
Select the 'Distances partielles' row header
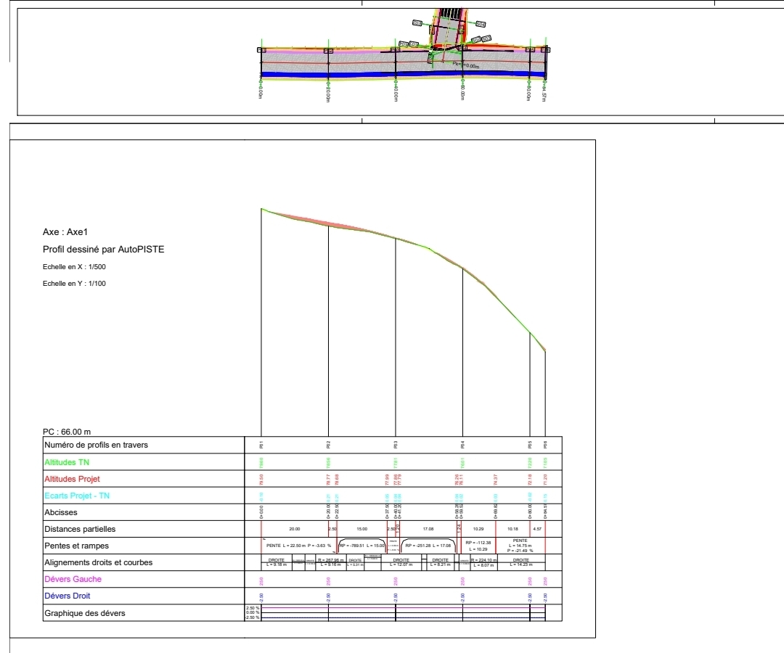click(80, 529)
